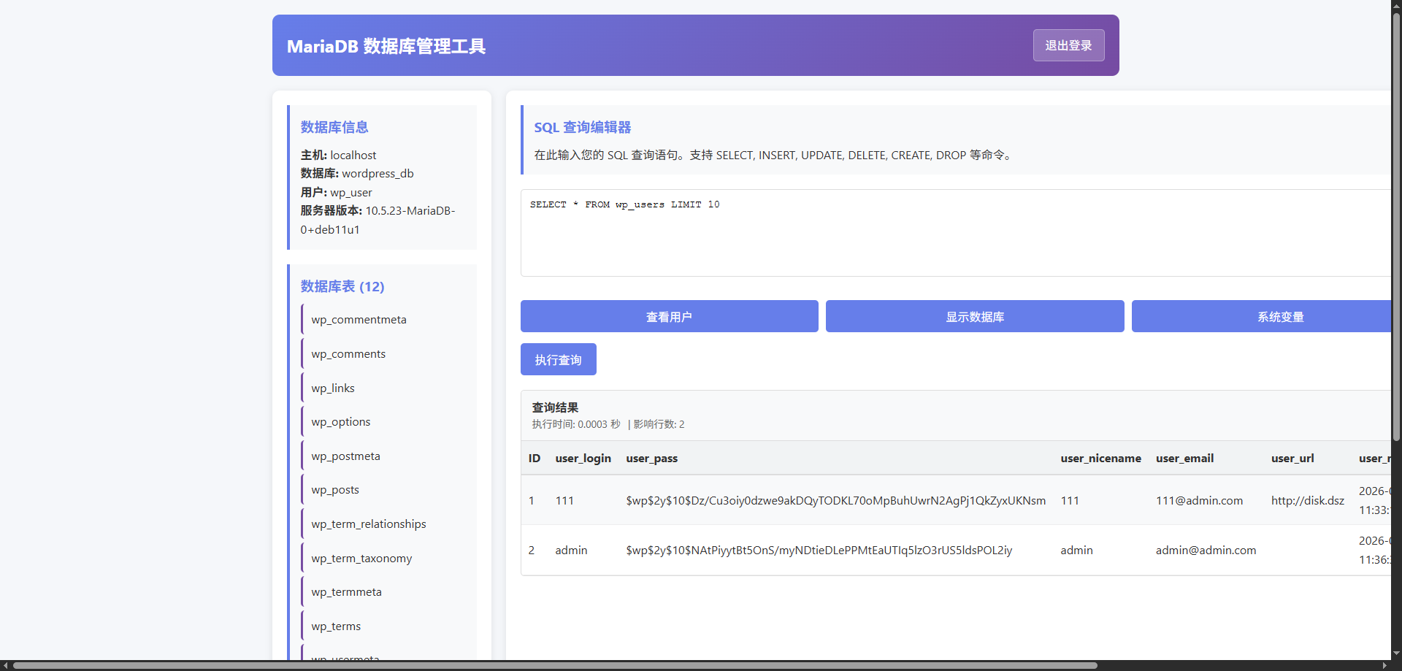
Task: Select the wp_term_relationships table
Action: click(x=369, y=524)
